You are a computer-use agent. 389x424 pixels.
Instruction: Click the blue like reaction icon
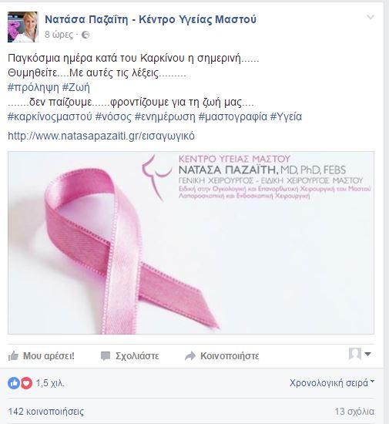tap(14, 383)
